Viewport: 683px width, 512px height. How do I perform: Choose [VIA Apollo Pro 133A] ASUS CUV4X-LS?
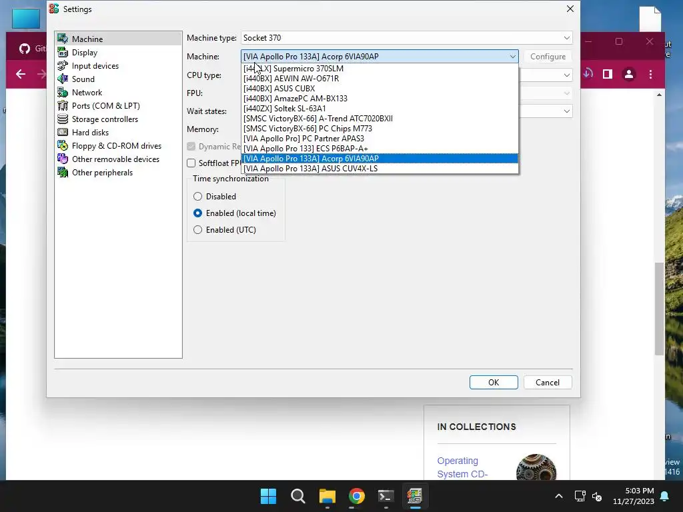[x=380, y=169]
